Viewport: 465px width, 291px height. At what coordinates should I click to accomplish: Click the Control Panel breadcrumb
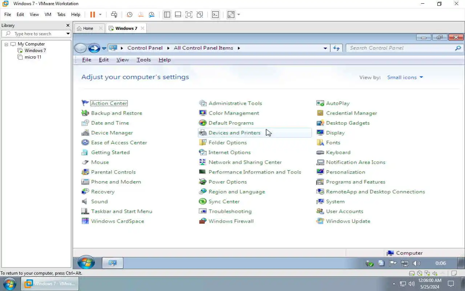(145, 48)
